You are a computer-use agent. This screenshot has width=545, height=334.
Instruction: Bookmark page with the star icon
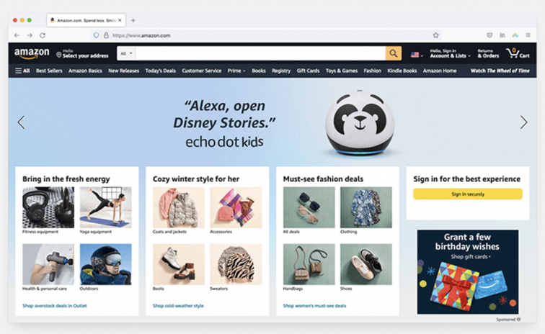point(435,35)
